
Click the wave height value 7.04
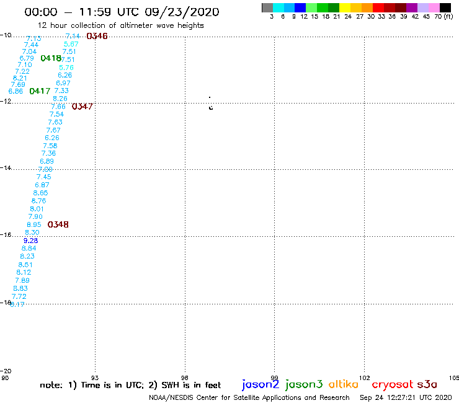coord(29,51)
